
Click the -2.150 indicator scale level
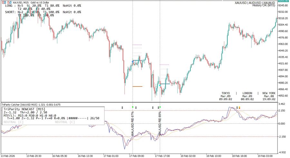282,136
